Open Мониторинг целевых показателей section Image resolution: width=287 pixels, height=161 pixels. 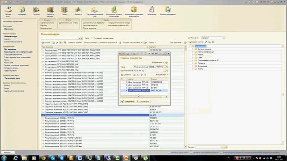pyautogui.click(x=114, y=12)
